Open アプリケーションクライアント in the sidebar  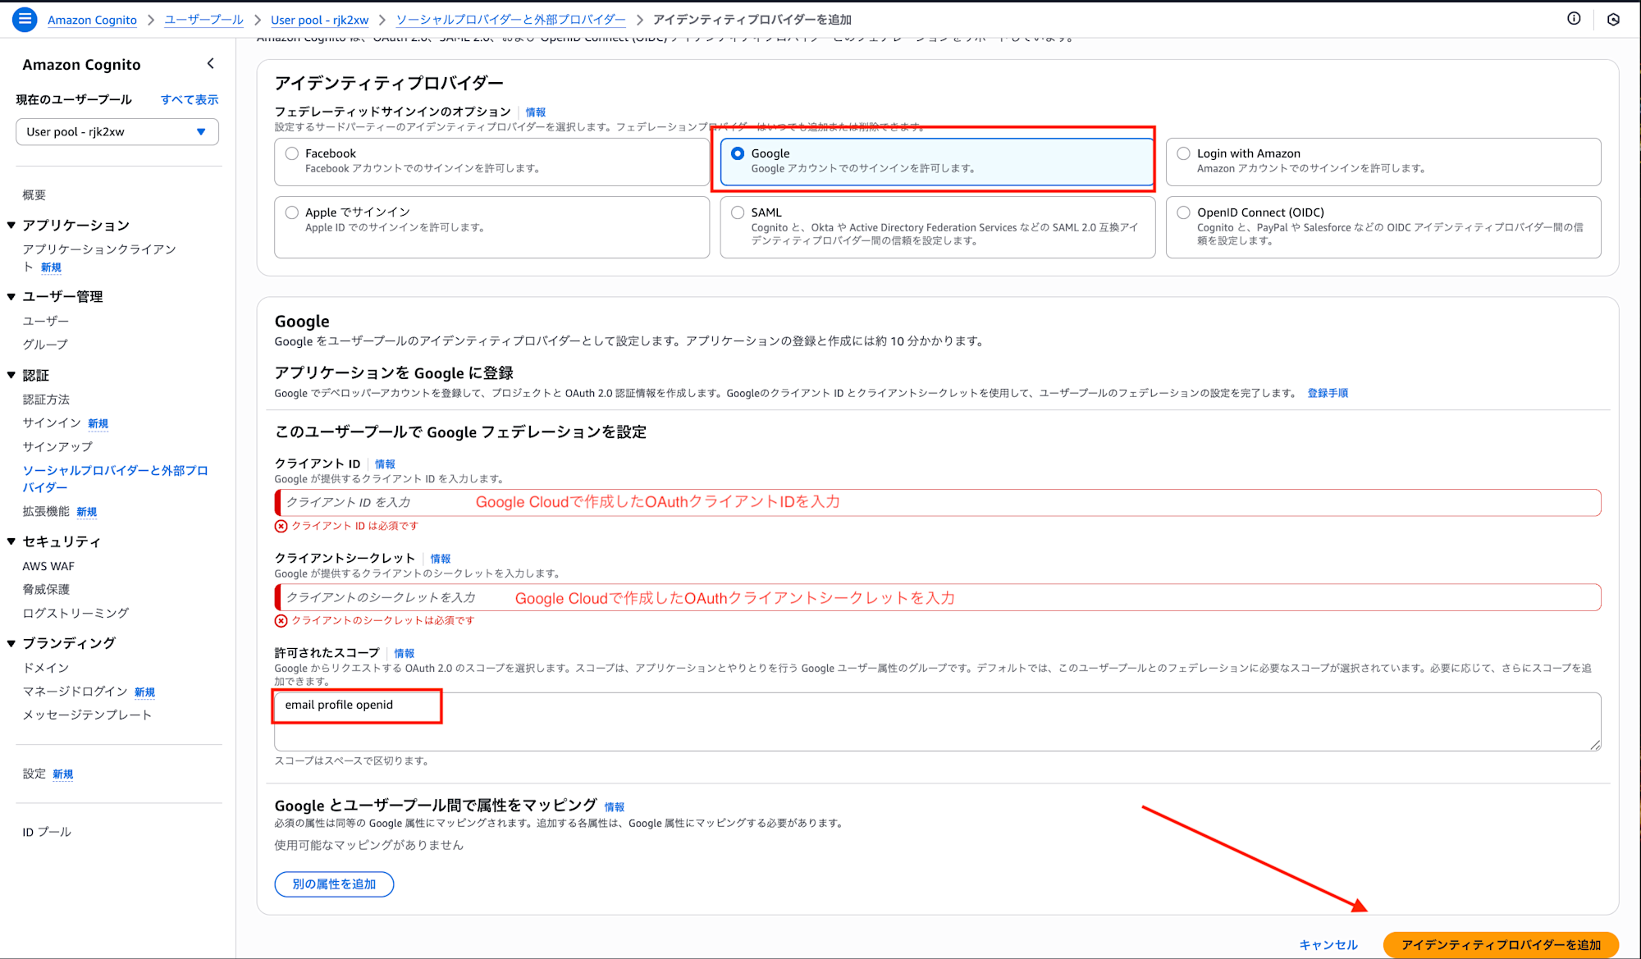click(99, 258)
